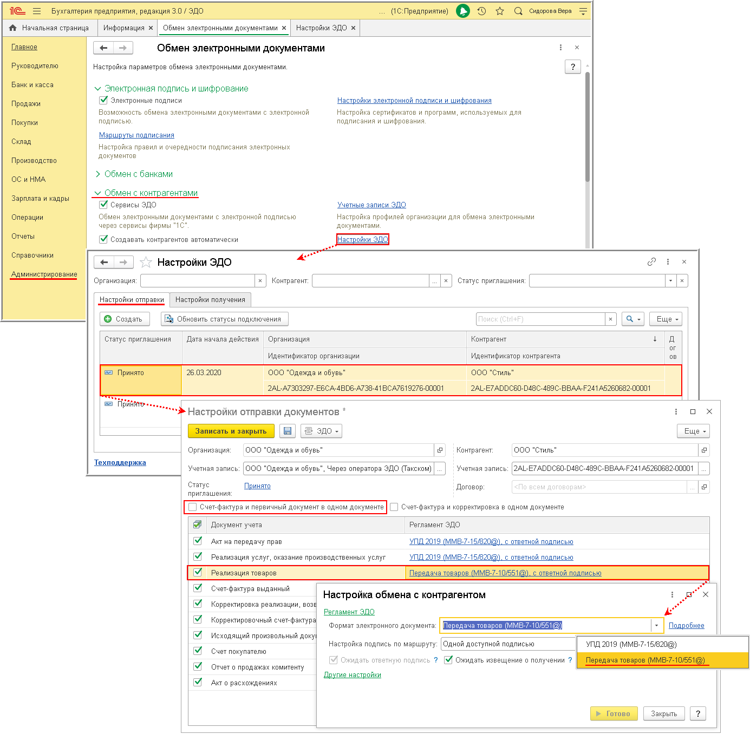Go forward arrow in Обмен электронными документами
The width and height of the screenshot is (750, 734).
pyautogui.click(x=123, y=48)
